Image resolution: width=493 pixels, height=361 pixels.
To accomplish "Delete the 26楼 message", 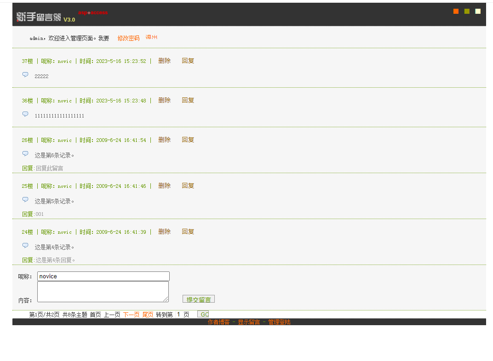I will [x=165, y=140].
